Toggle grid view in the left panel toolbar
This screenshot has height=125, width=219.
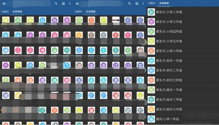(64, 4)
